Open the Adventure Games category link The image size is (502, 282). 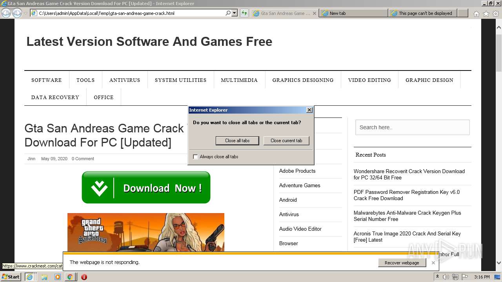tap(300, 185)
